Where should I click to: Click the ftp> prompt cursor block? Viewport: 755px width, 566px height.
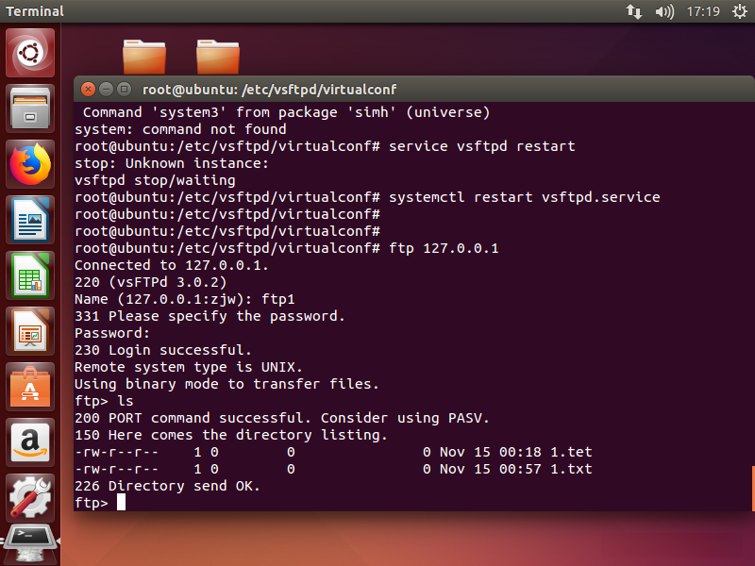pyautogui.click(x=122, y=503)
